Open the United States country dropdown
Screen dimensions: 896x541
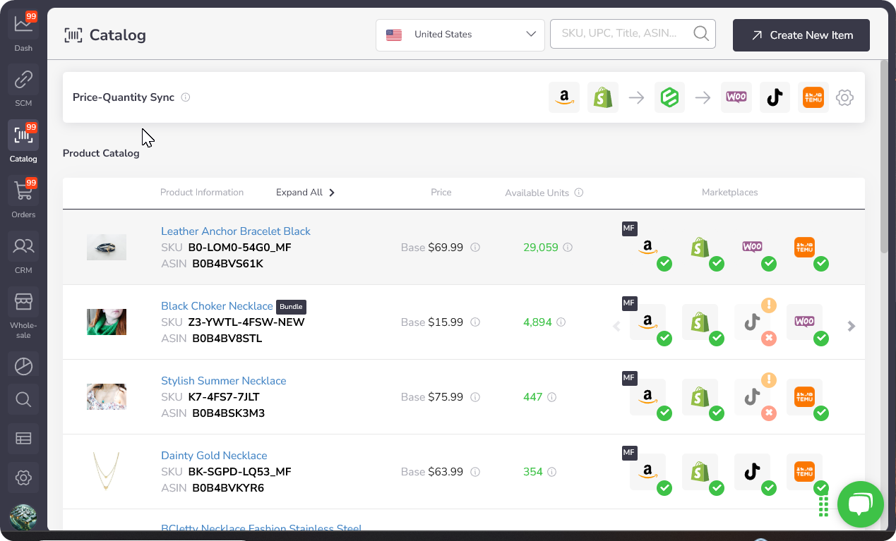460,35
